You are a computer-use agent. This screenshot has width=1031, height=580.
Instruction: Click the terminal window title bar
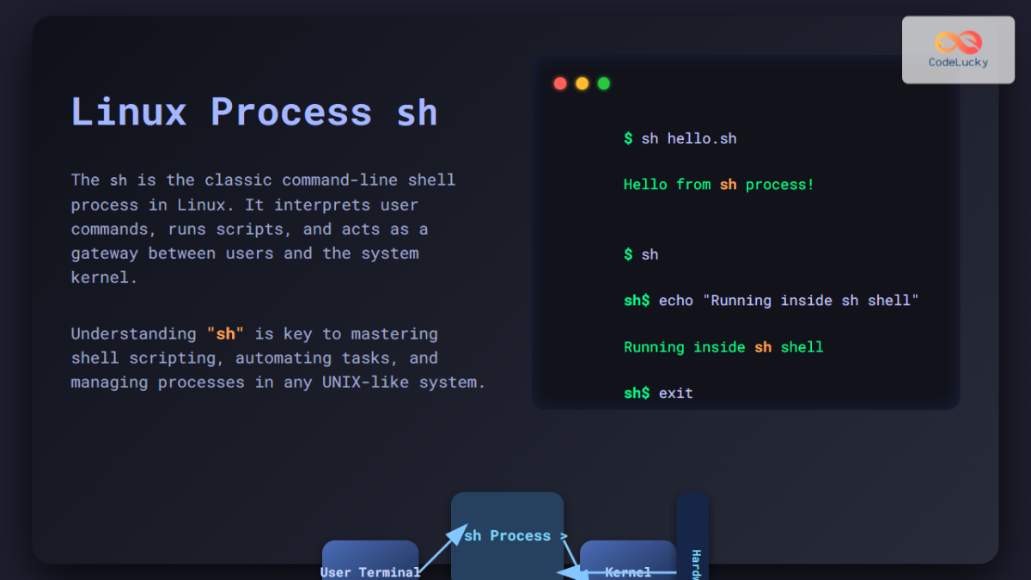point(746,82)
